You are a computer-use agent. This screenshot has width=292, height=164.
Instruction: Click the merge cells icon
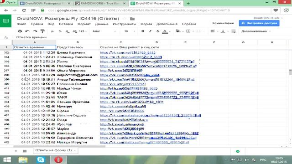(198, 31)
